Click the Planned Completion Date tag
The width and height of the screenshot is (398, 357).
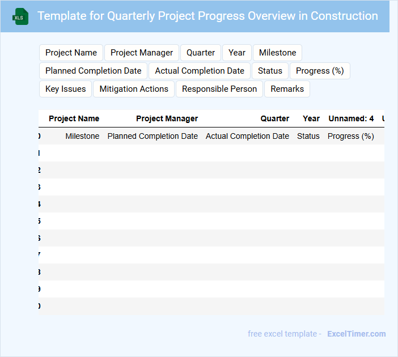[x=93, y=71]
